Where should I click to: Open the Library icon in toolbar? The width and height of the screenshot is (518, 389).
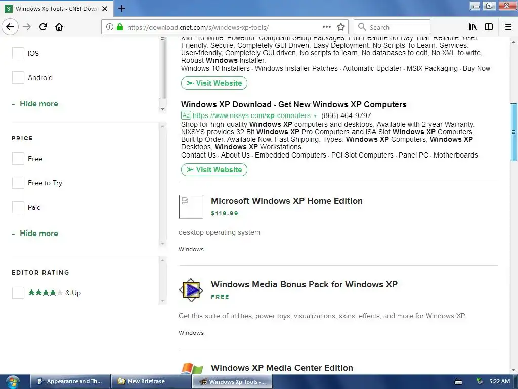472,27
